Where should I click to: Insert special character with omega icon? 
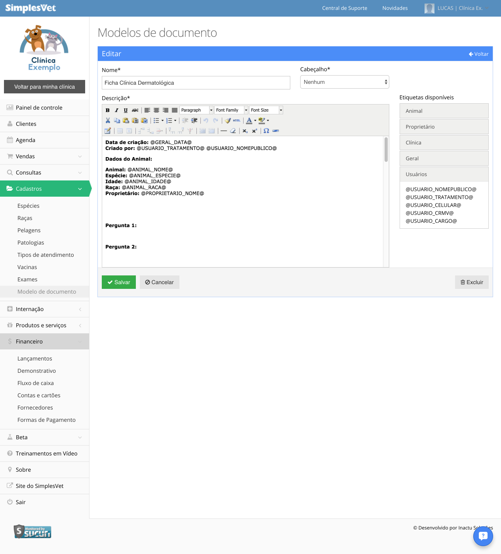tap(266, 131)
